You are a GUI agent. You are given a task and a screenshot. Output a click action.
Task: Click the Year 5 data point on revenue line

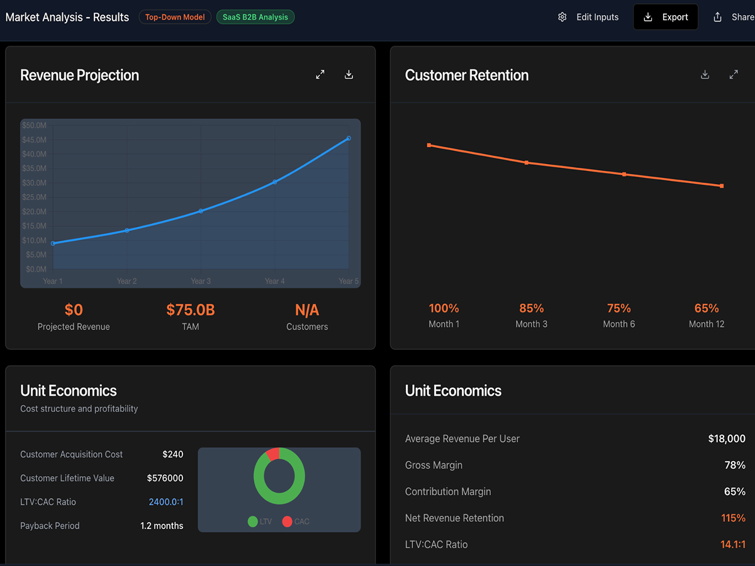[349, 138]
